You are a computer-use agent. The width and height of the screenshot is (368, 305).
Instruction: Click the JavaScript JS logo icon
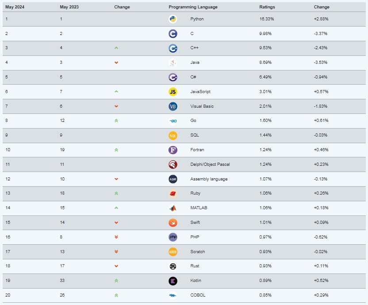tap(173, 92)
